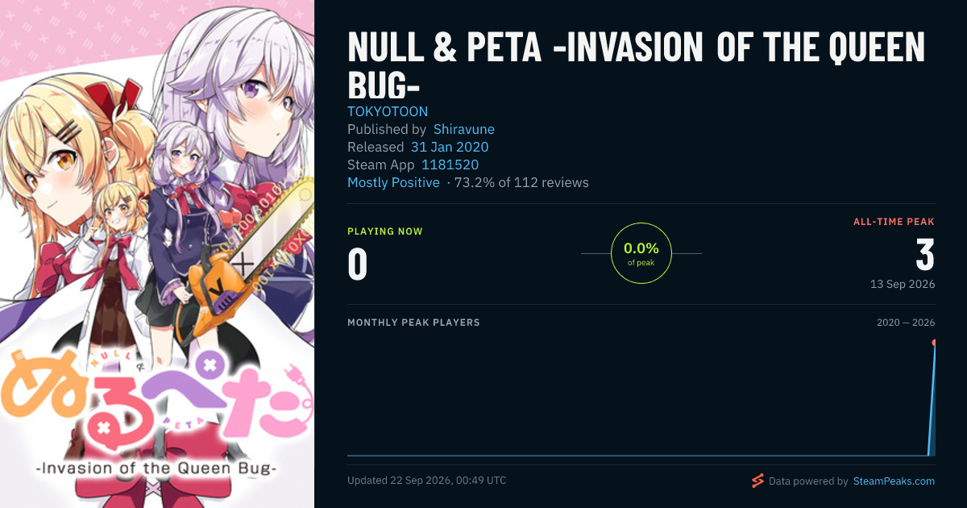
Task: Open the TOKYOTOON developer link
Action: tap(388, 111)
